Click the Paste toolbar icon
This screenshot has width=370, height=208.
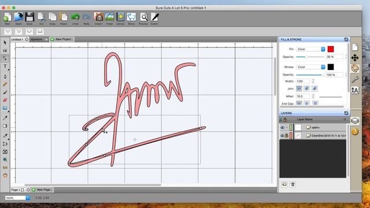pos(63,18)
